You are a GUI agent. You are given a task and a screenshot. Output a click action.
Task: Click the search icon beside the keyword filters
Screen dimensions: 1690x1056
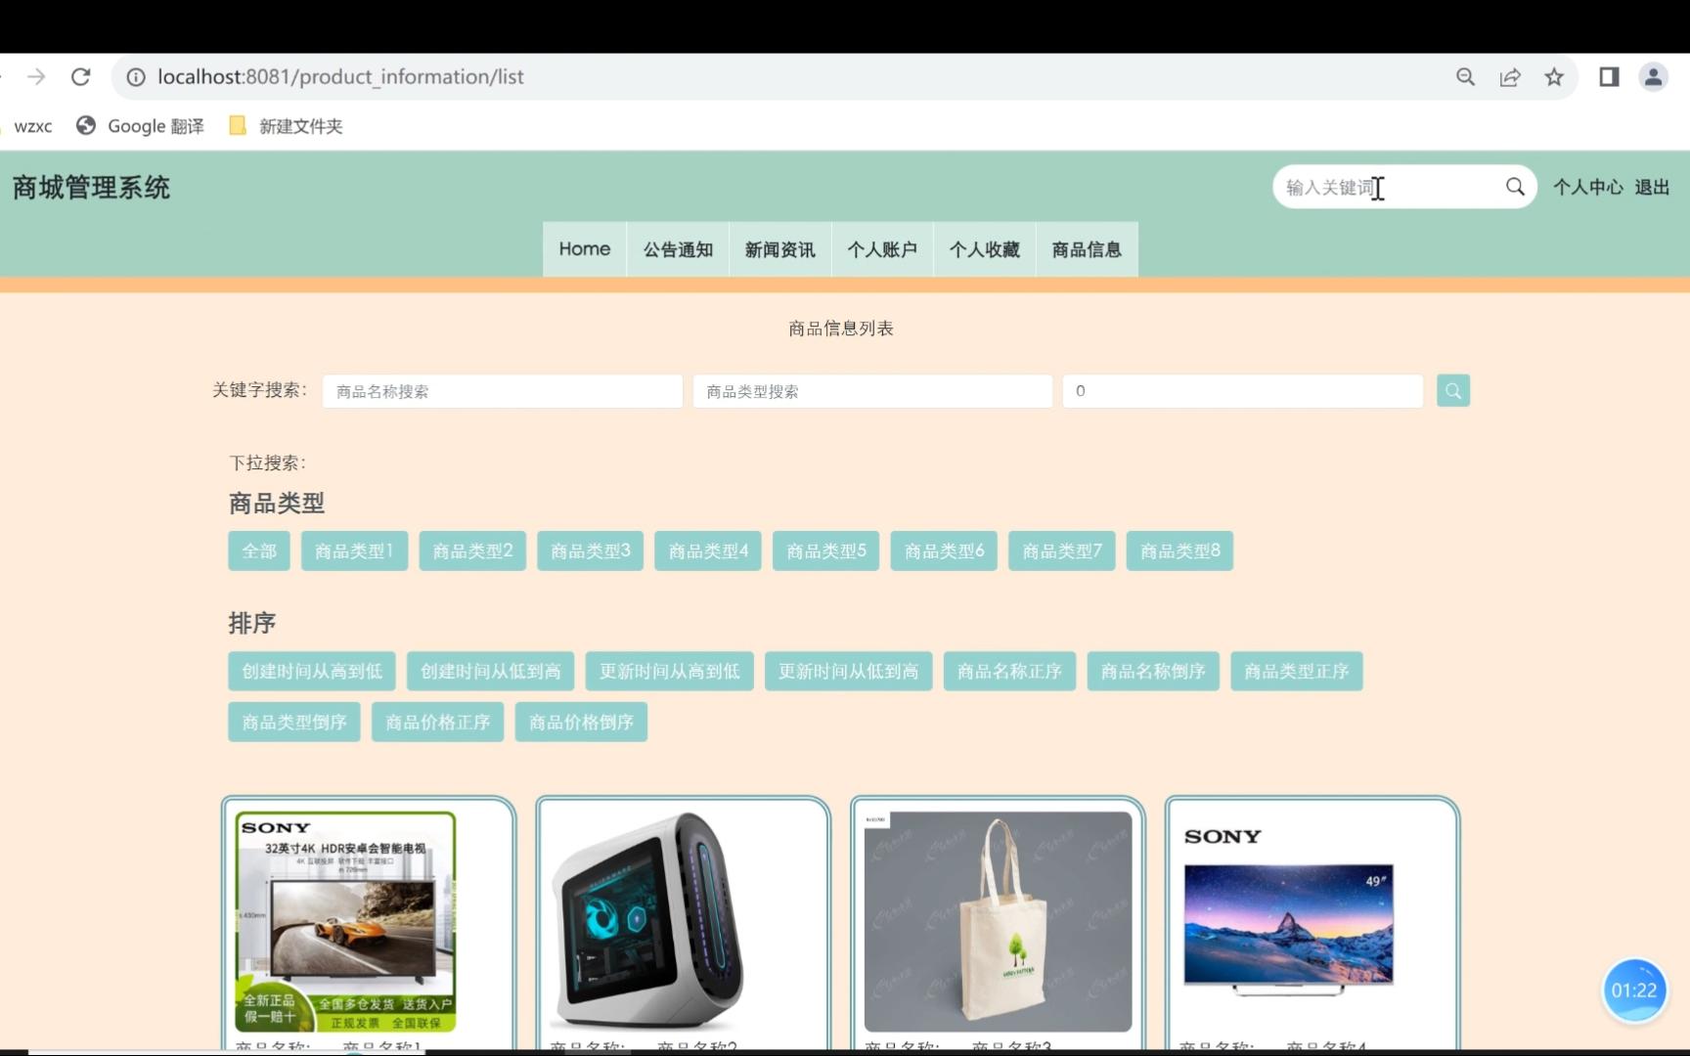coord(1452,390)
